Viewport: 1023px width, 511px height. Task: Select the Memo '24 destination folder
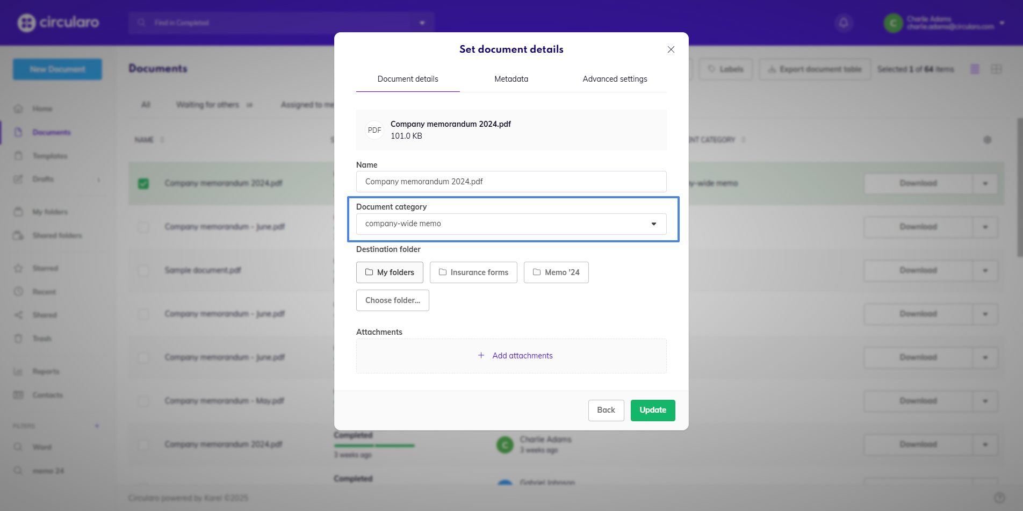[x=556, y=272]
